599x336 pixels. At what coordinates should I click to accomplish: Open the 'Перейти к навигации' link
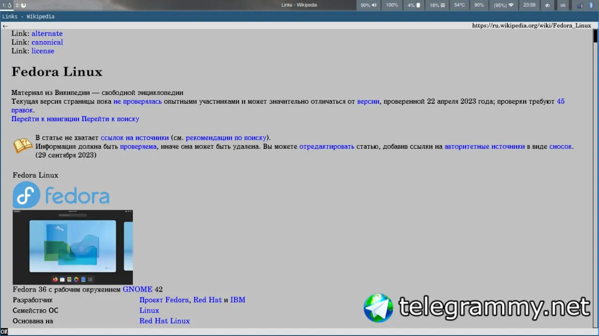click(45, 119)
